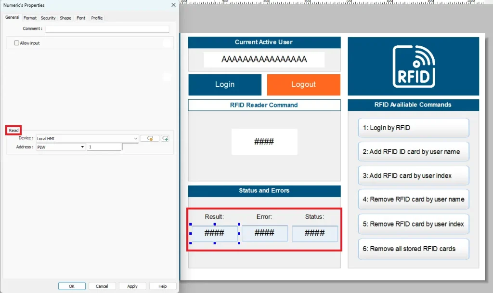493x293 pixels.
Task: Select the Login button on the HMI screen
Action: 224,85
